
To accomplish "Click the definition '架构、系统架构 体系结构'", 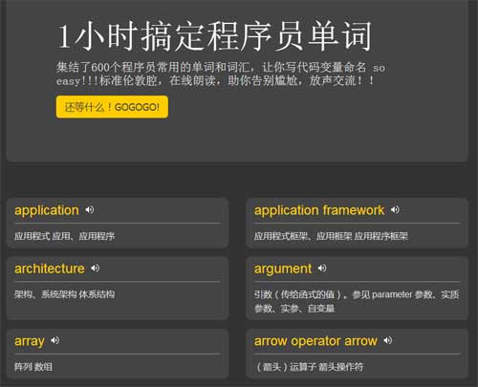I will 64,294.
